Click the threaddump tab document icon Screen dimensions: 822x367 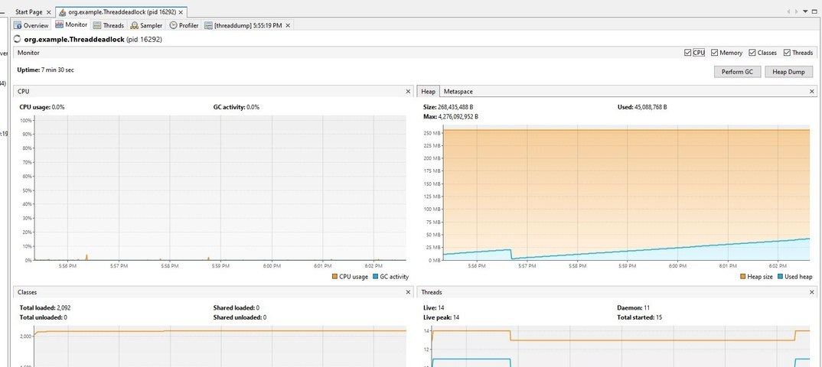point(209,25)
